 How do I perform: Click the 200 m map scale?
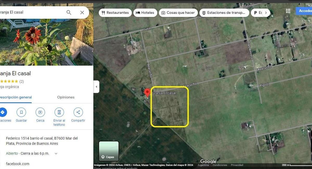297,165
